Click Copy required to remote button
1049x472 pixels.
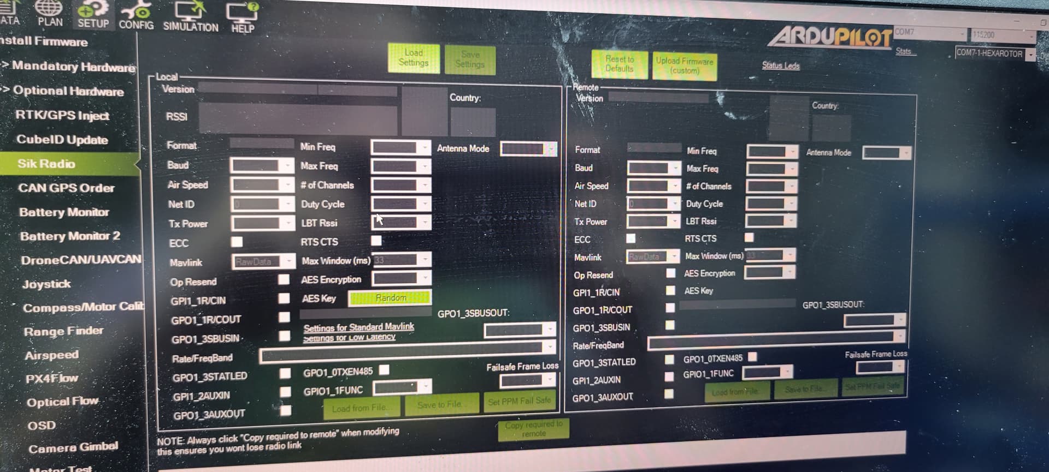533,429
